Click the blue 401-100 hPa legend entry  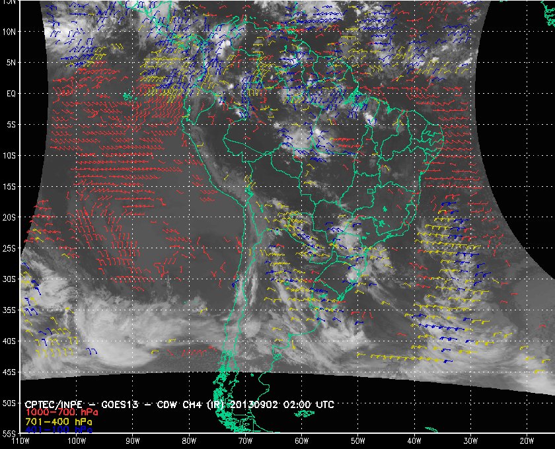[59, 430]
